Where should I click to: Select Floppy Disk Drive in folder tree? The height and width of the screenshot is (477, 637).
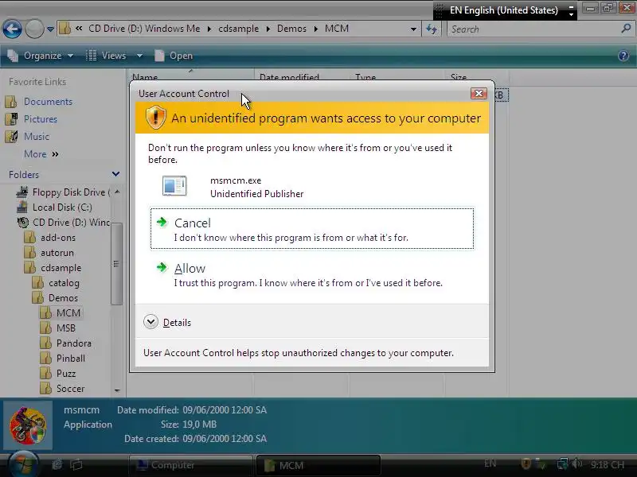click(x=71, y=192)
